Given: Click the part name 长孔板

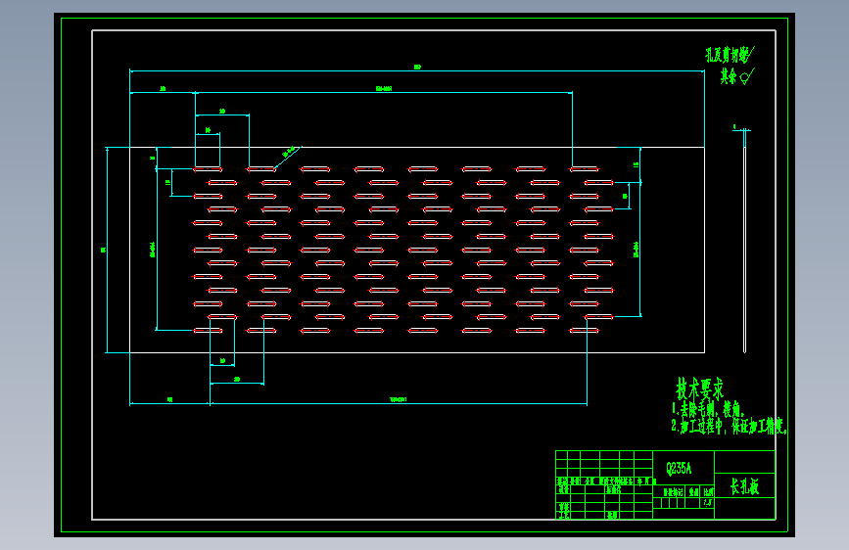Looking at the screenshot, I should click(744, 486).
